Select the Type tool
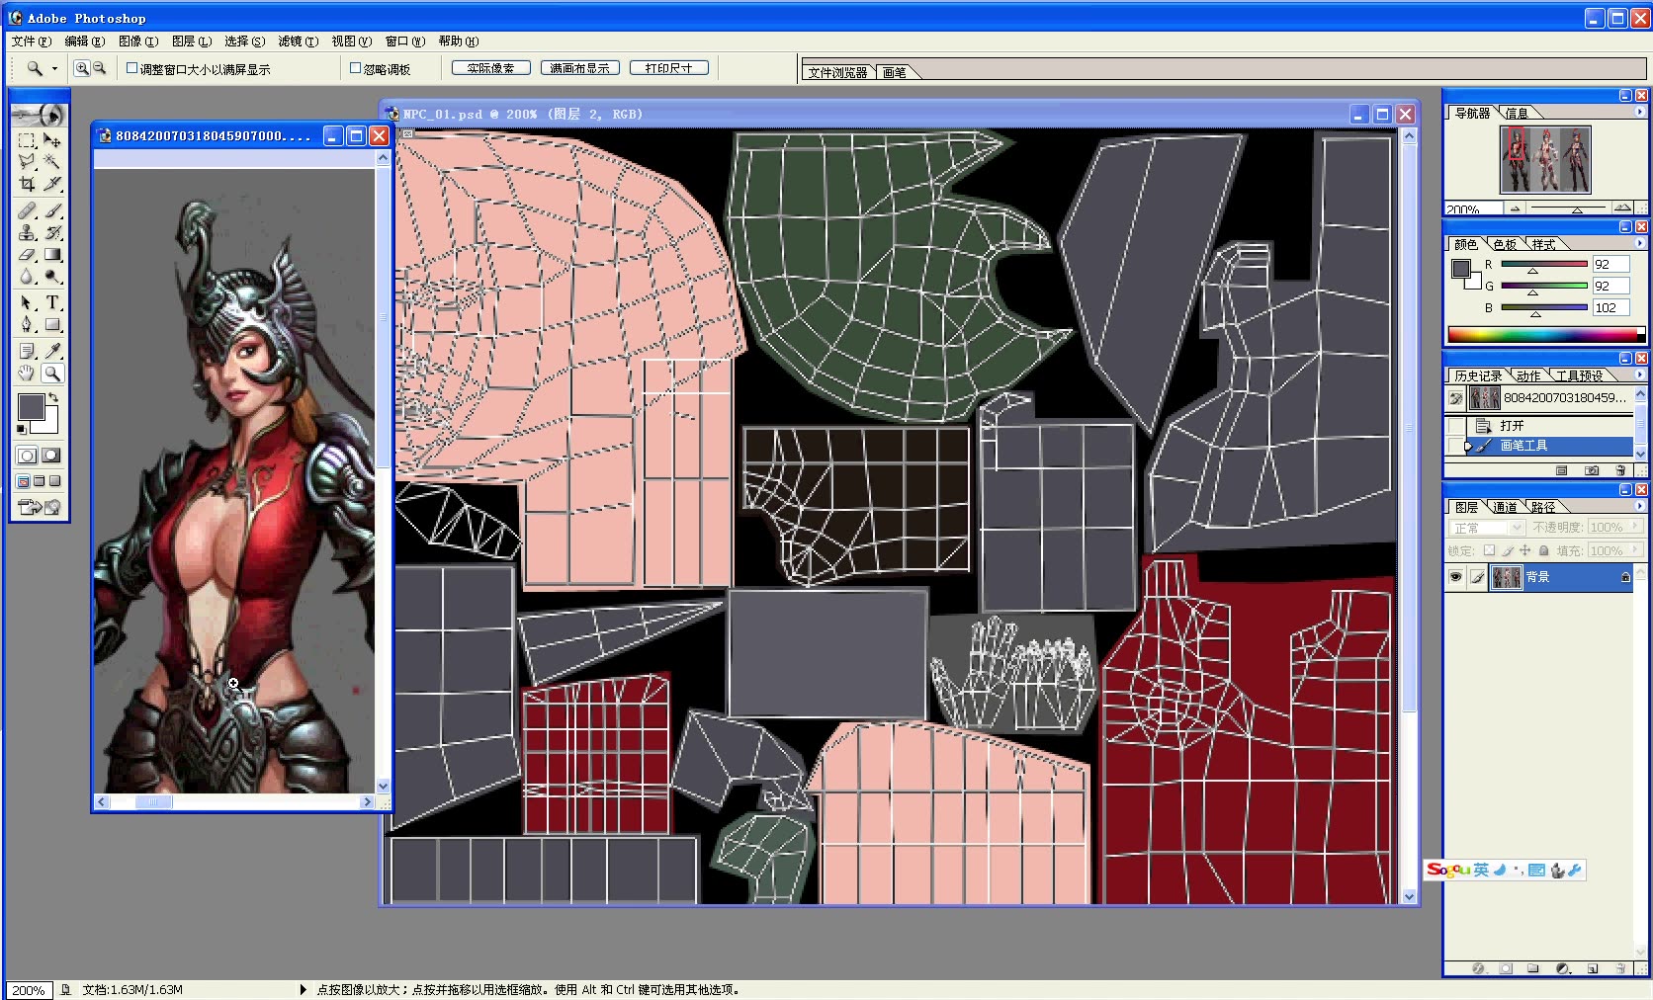 [x=52, y=302]
